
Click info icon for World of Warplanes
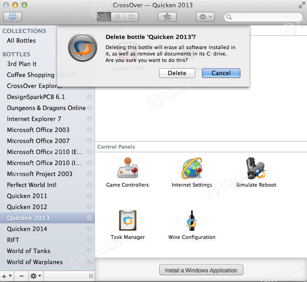click(x=89, y=262)
